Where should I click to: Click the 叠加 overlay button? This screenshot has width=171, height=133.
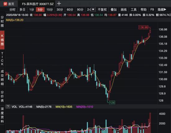coord(113,10)
